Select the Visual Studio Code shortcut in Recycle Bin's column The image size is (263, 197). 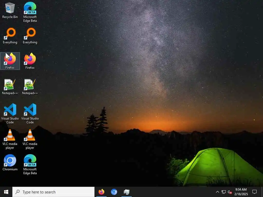click(x=10, y=114)
